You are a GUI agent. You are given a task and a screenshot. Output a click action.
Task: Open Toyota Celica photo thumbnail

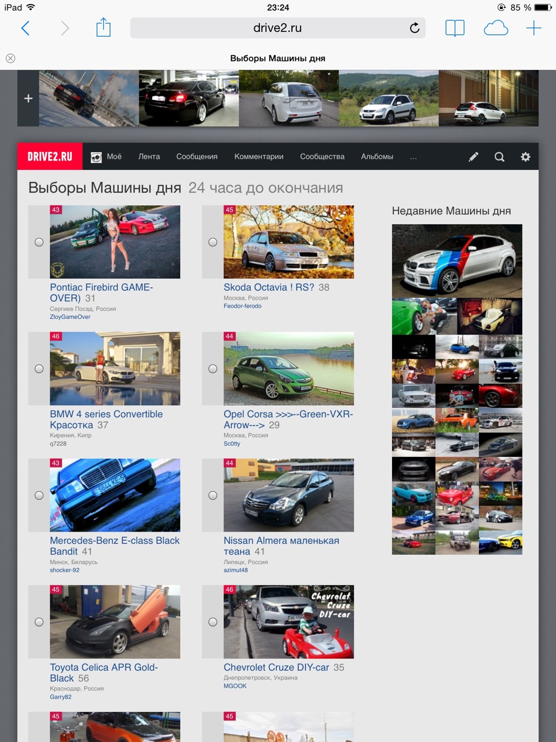point(115,622)
